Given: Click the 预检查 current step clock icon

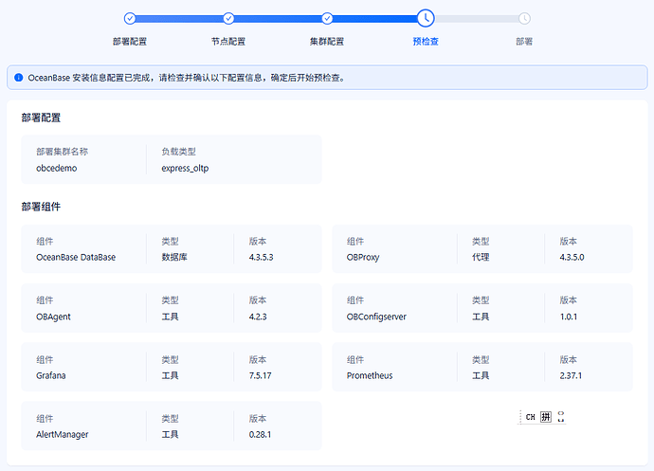Looking at the screenshot, I should click(426, 18).
